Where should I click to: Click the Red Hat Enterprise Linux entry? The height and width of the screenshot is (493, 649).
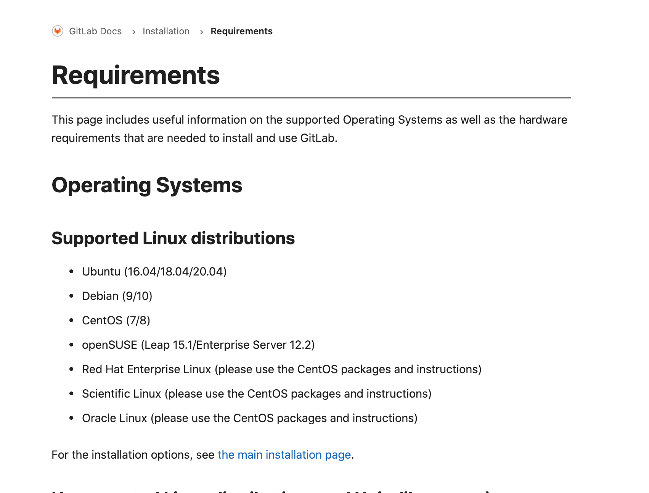[x=281, y=369]
